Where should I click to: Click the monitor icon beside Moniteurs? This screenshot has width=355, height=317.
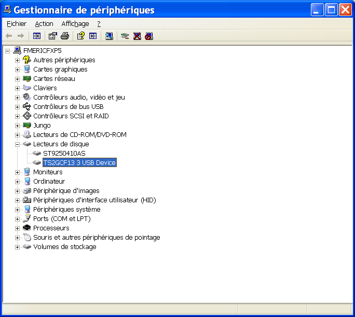pos(27,172)
